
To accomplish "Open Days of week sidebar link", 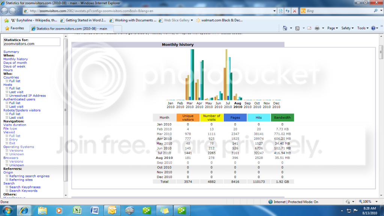I will 14,66.
